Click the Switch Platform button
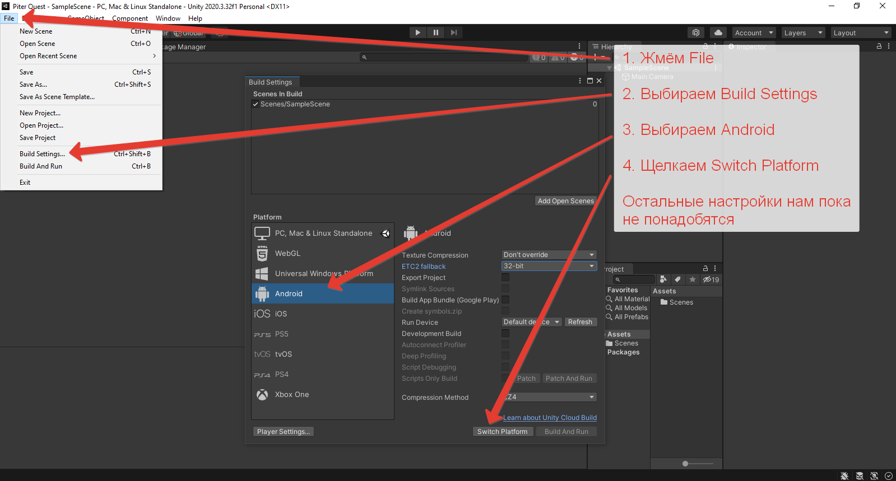The width and height of the screenshot is (896, 481). [503, 432]
